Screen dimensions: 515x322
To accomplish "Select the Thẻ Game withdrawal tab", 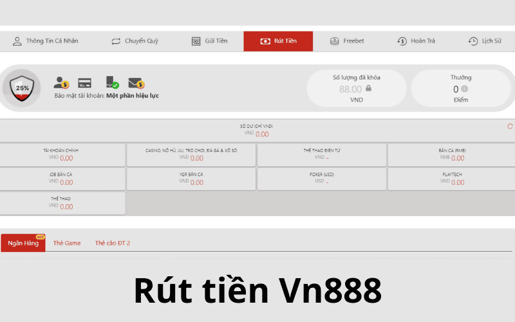I will [67, 243].
